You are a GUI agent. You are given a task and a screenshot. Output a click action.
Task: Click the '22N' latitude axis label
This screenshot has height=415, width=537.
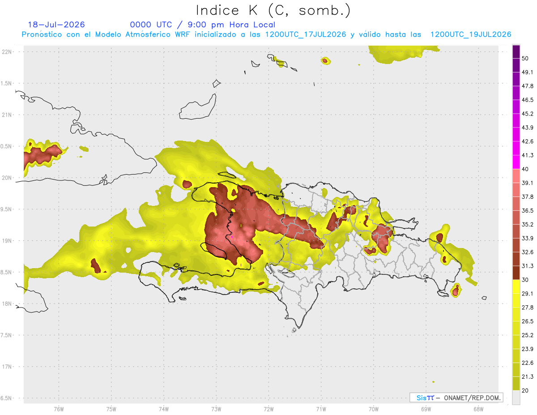pyautogui.click(x=7, y=52)
